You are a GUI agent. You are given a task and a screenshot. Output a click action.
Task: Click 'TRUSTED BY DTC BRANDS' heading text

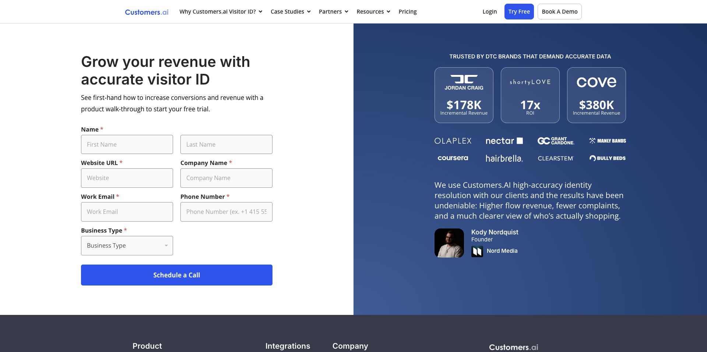[x=530, y=57]
